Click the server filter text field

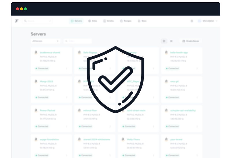click(x=77, y=41)
